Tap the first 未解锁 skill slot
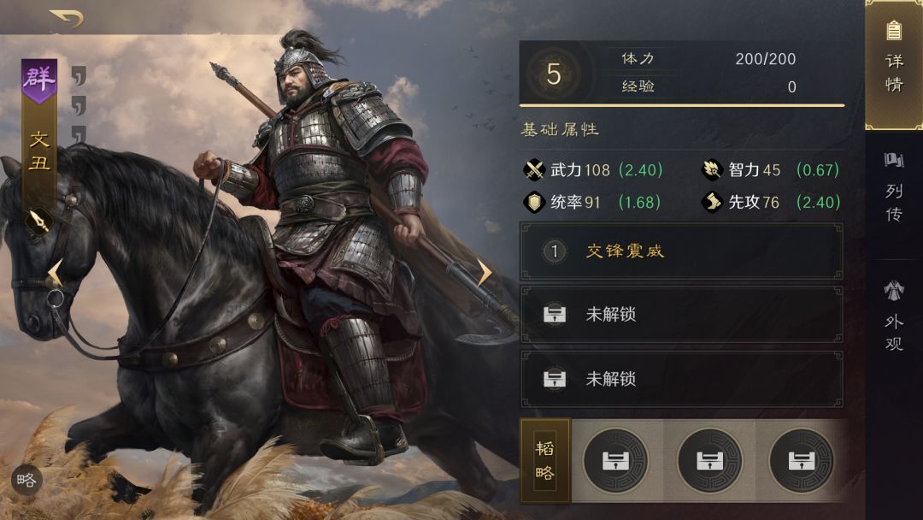The height and width of the screenshot is (520, 923). pyautogui.click(x=682, y=315)
